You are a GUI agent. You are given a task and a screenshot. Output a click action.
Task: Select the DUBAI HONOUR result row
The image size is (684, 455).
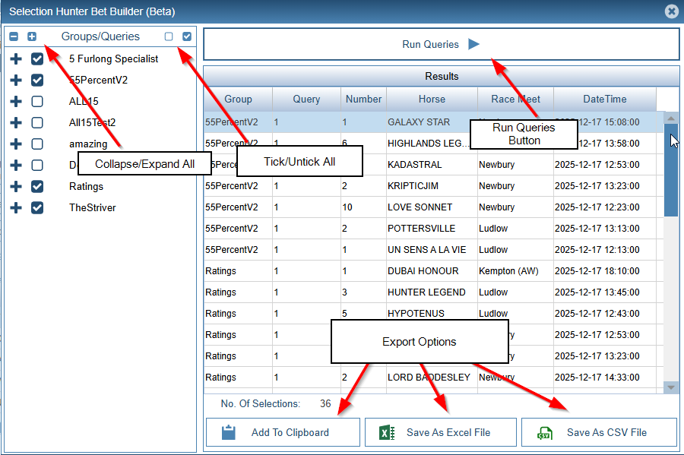[x=423, y=271]
